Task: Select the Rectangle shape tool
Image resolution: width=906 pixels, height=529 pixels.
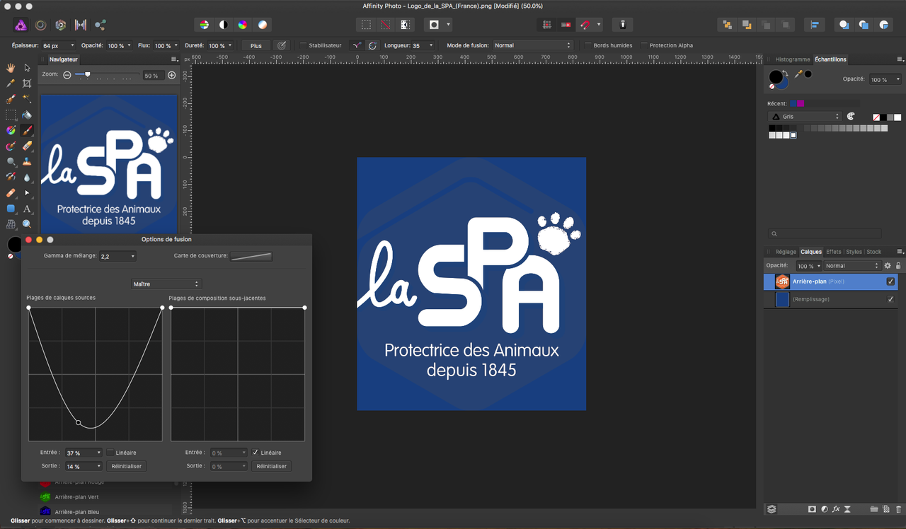Action: (x=11, y=209)
